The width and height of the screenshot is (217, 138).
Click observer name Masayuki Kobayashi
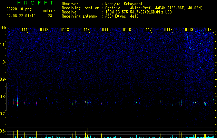click(124, 4)
